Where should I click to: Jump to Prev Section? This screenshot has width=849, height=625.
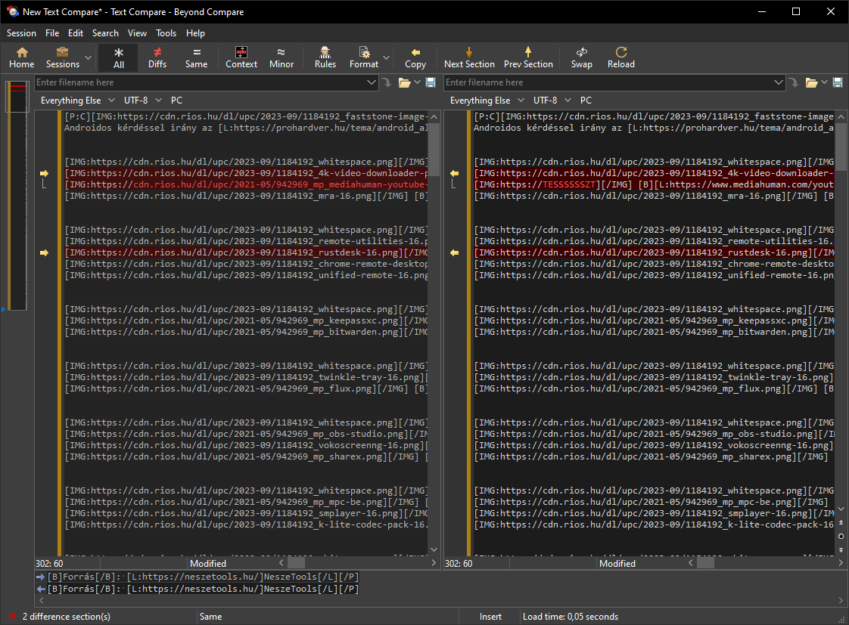point(528,58)
